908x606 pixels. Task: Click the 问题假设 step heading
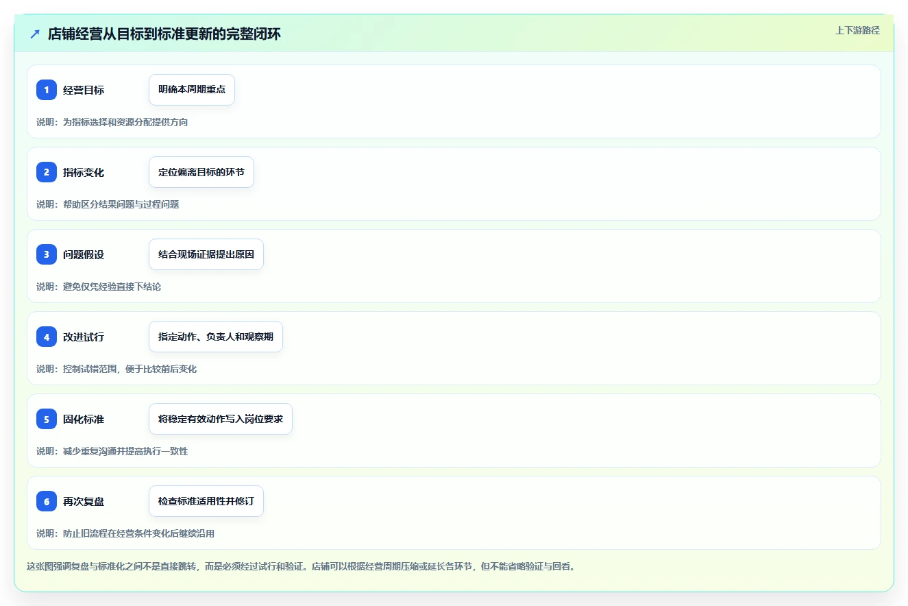(84, 254)
